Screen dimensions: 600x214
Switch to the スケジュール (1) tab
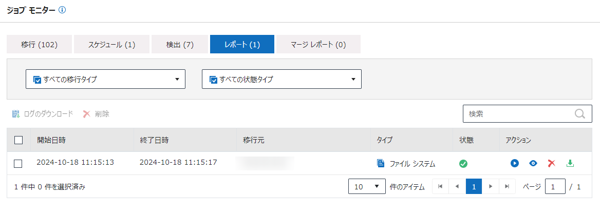coord(112,44)
